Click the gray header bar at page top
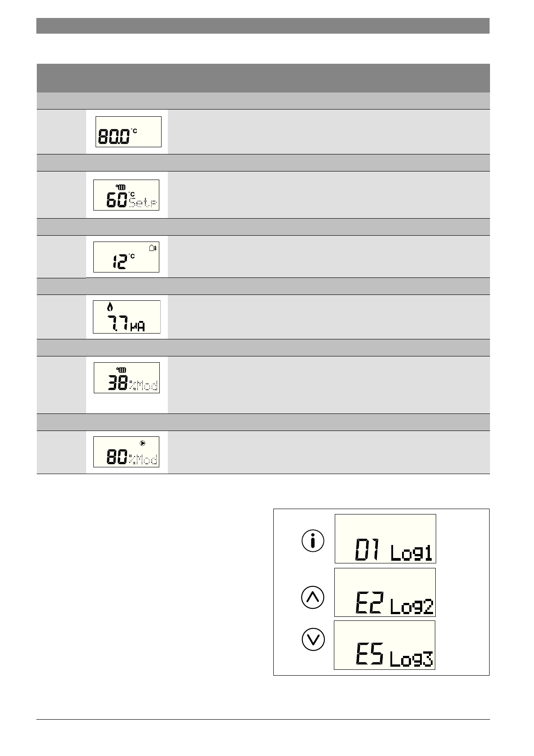This screenshot has height=756, width=534. point(263,26)
